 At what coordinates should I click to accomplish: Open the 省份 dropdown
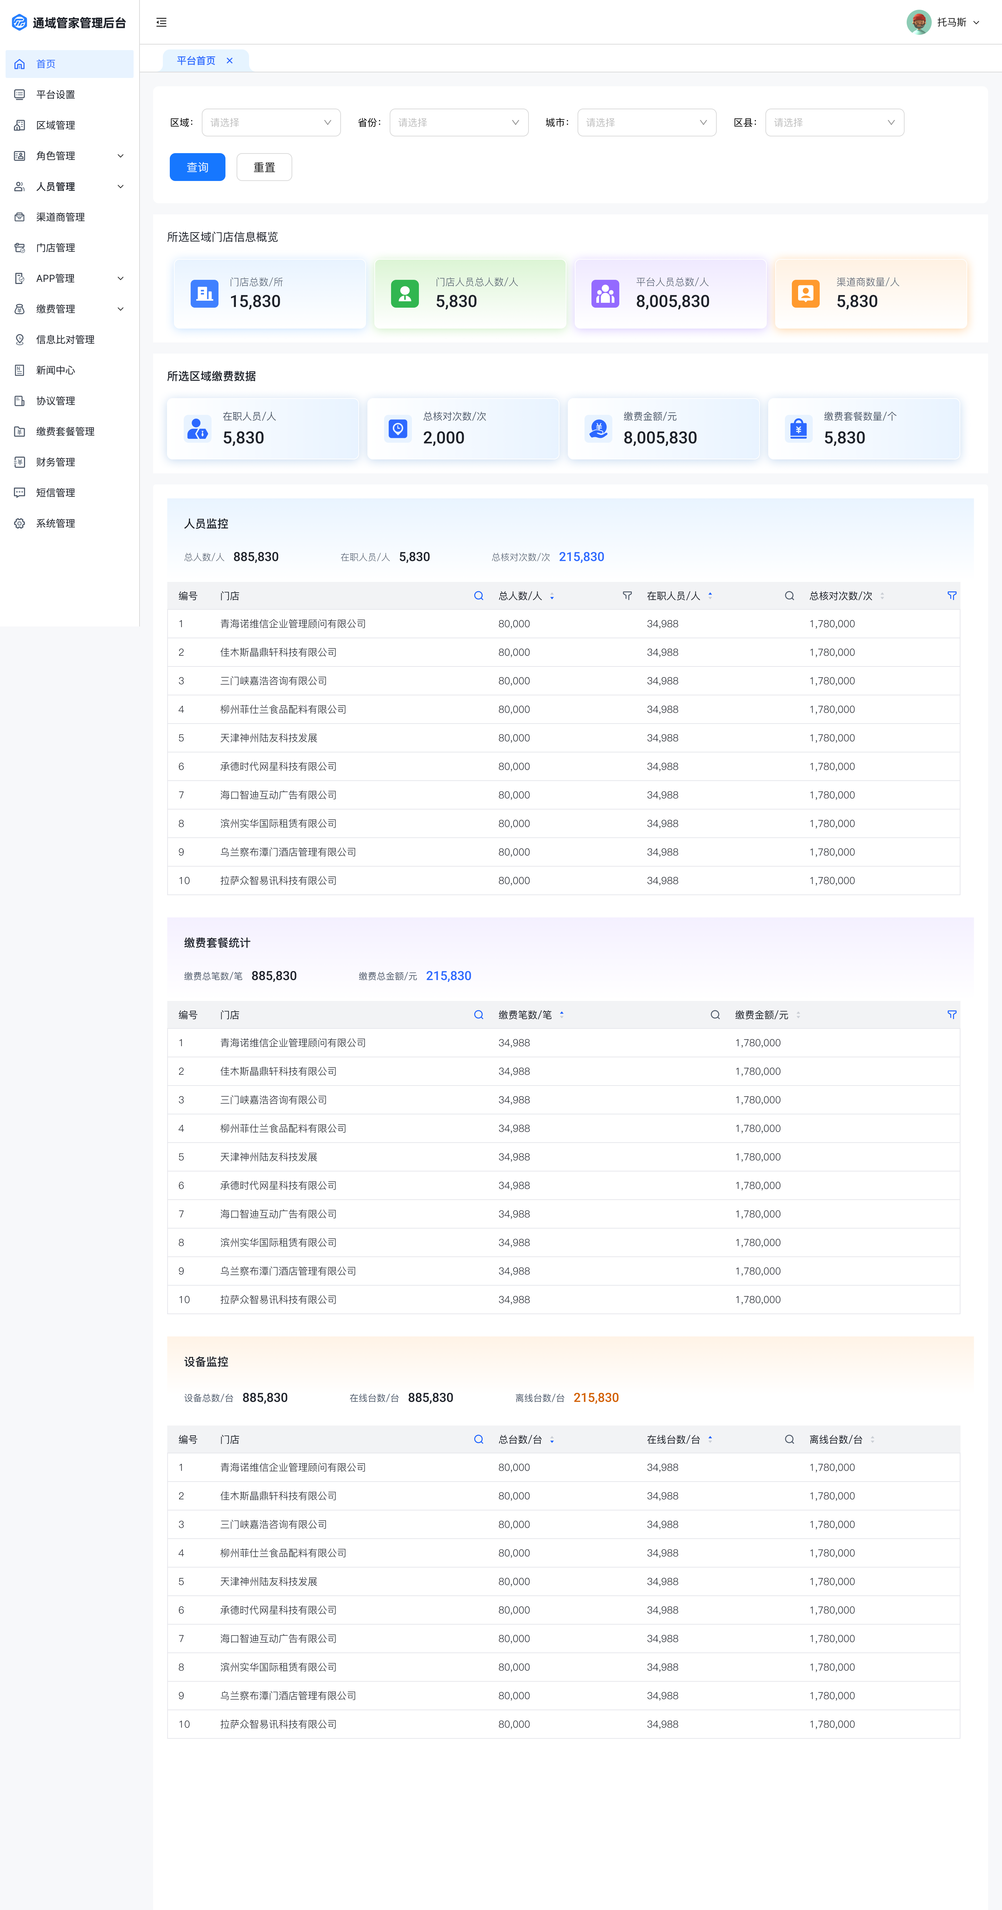459,123
